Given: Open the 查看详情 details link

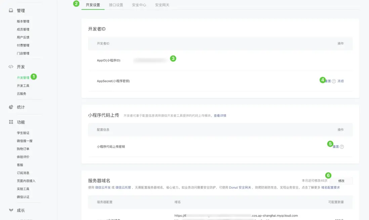Looking at the screenshot, I should (x=220, y=115).
